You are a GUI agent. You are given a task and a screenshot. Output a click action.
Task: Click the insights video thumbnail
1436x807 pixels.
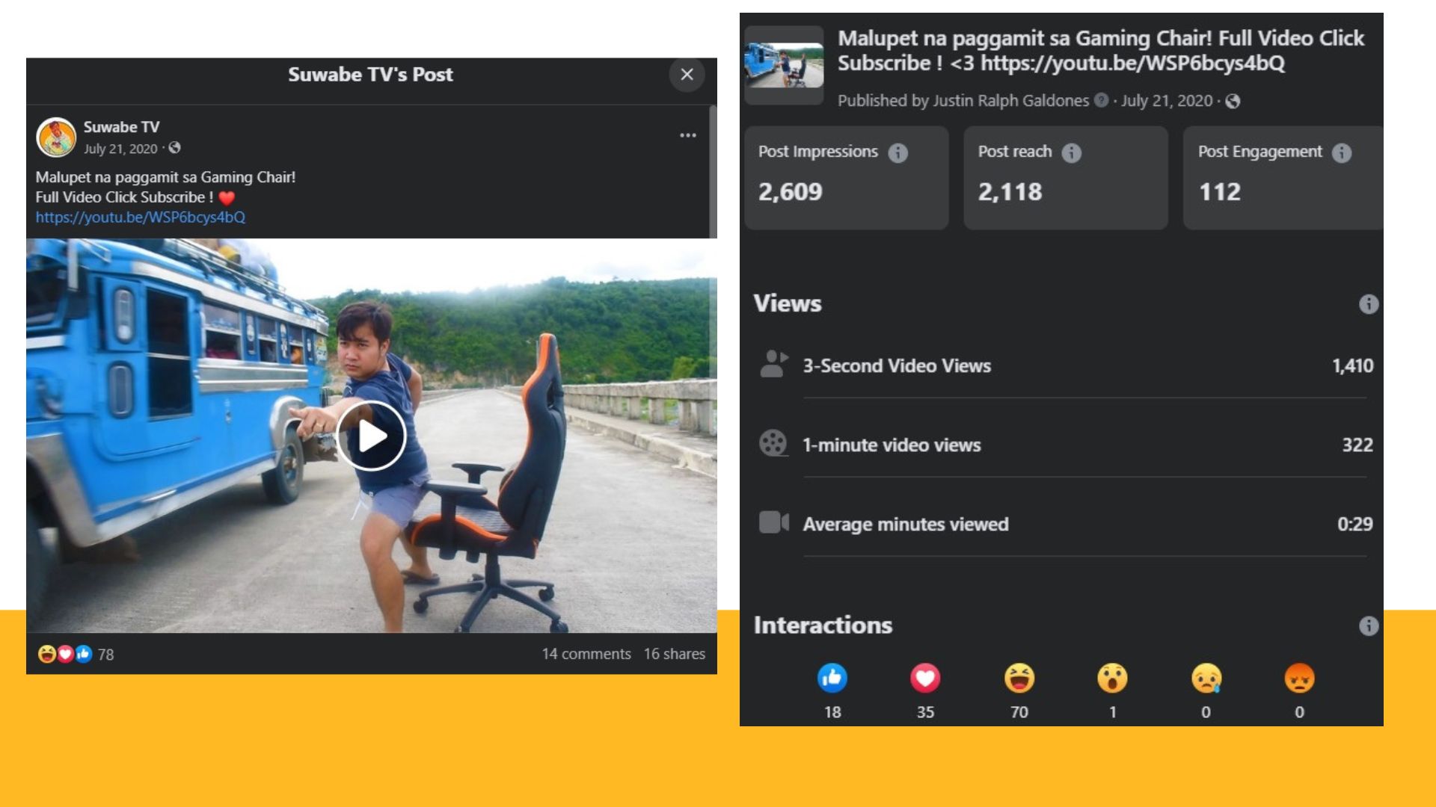click(x=784, y=66)
